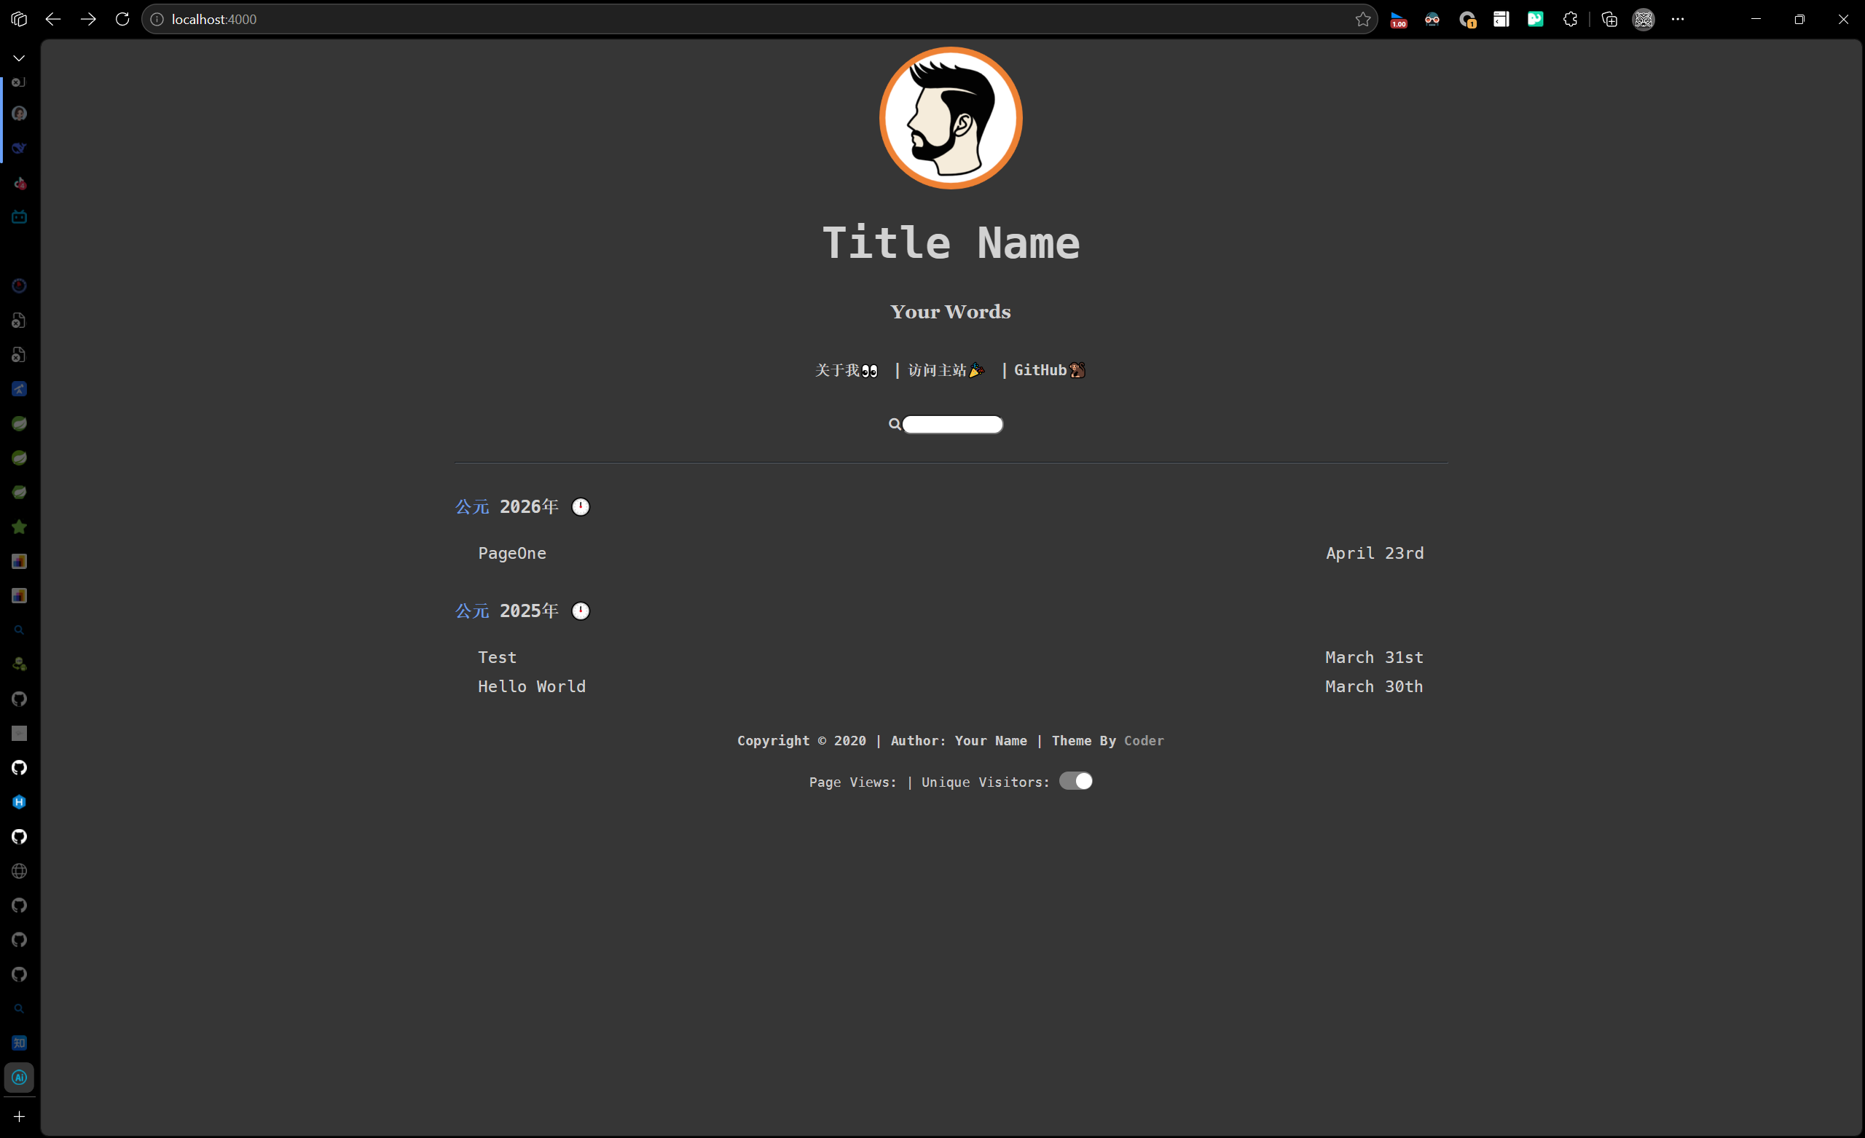This screenshot has height=1138, width=1865.
Task: Click the Coder theme link in the footer
Action: [1144, 740]
